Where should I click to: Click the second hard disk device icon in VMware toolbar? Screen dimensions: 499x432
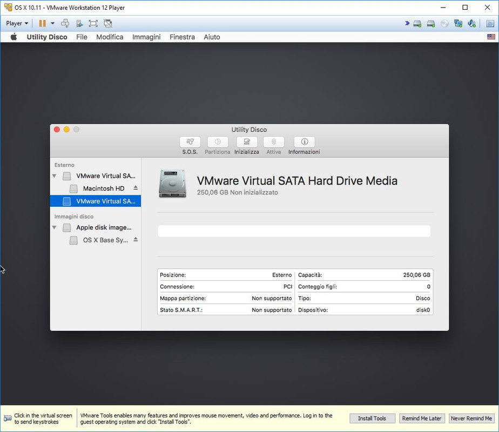[431, 24]
